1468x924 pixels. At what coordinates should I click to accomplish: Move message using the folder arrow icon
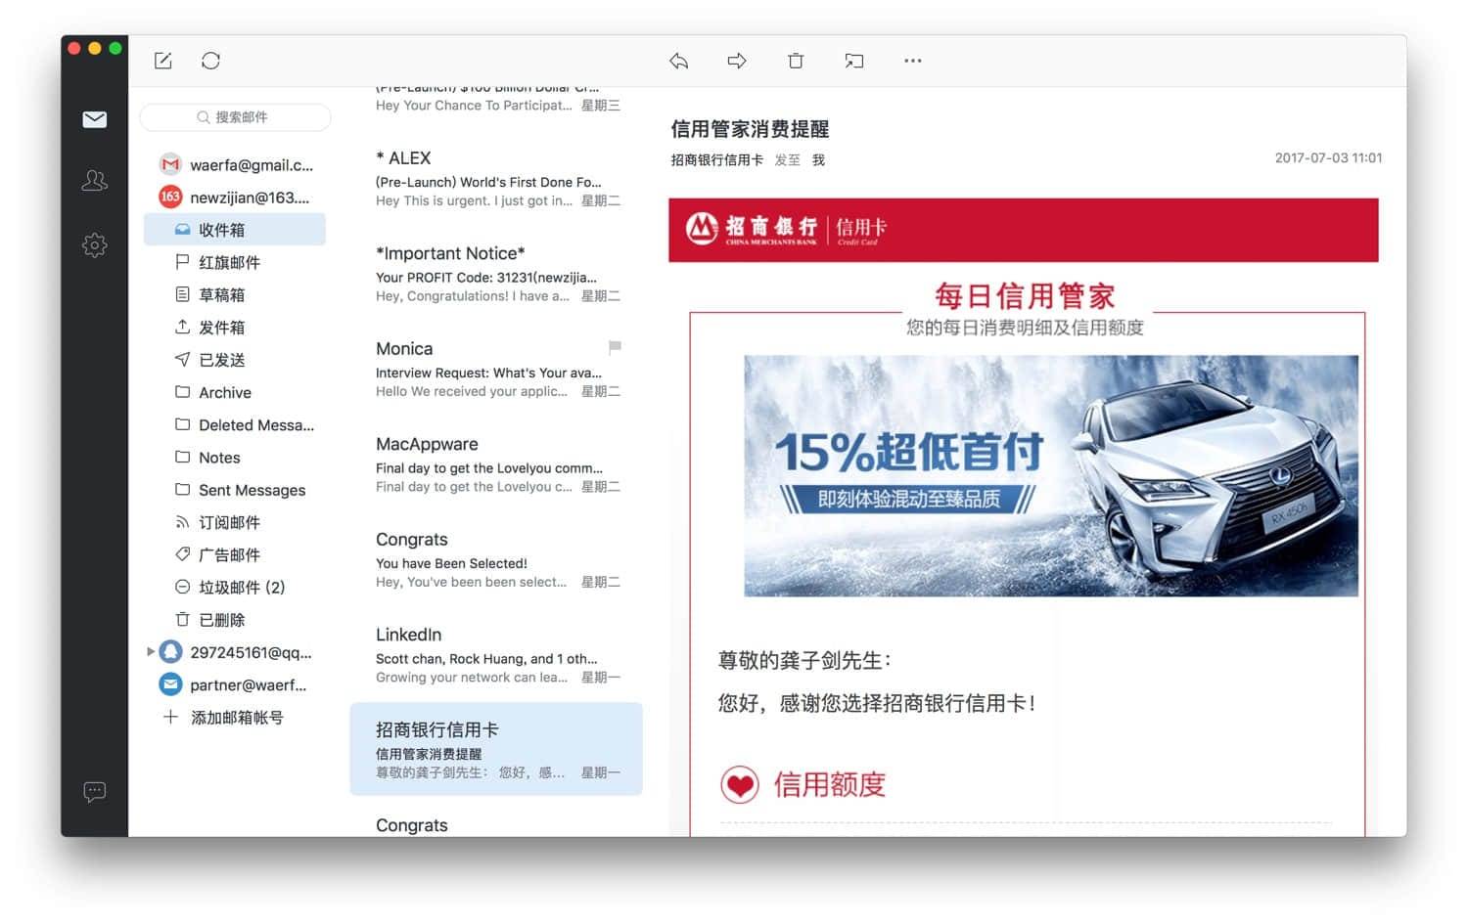pos(854,61)
